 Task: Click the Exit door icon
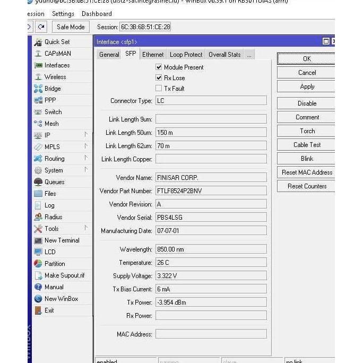click(x=38, y=310)
